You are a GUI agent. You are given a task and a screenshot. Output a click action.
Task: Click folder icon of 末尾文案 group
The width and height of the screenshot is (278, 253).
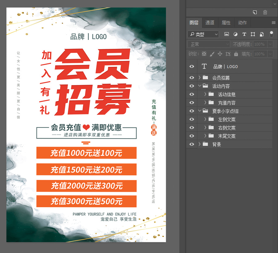(211, 136)
